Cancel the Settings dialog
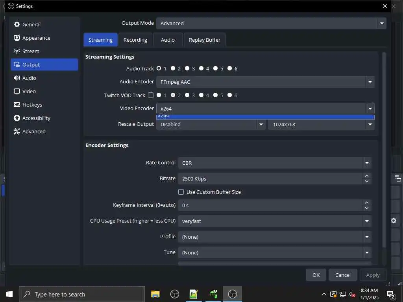Image resolution: width=403 pixels, height=302 pixels. (343, 275)
